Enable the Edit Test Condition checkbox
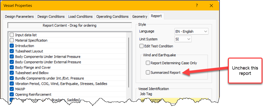The height and width of the screenshot is (108, 263). tap(142, 46)
